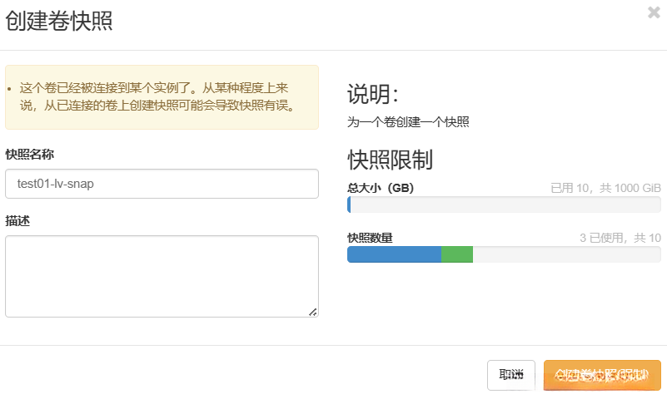667x399 pixels.
Task: Click the 为一个卷创建一个快照 description text
Action: coord(408,122)
